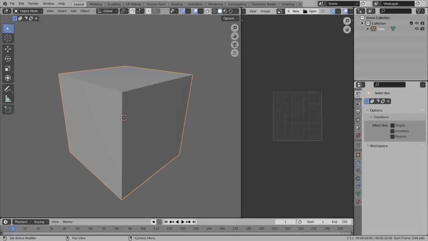Open the Playback dropdown in timeline
Image resolution: width=428 pixels, height=241 pixels.
22,222
